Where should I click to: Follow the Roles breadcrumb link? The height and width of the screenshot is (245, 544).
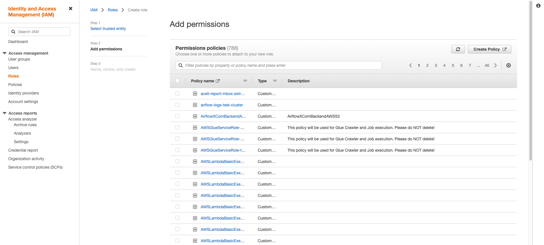click(113, 10)
